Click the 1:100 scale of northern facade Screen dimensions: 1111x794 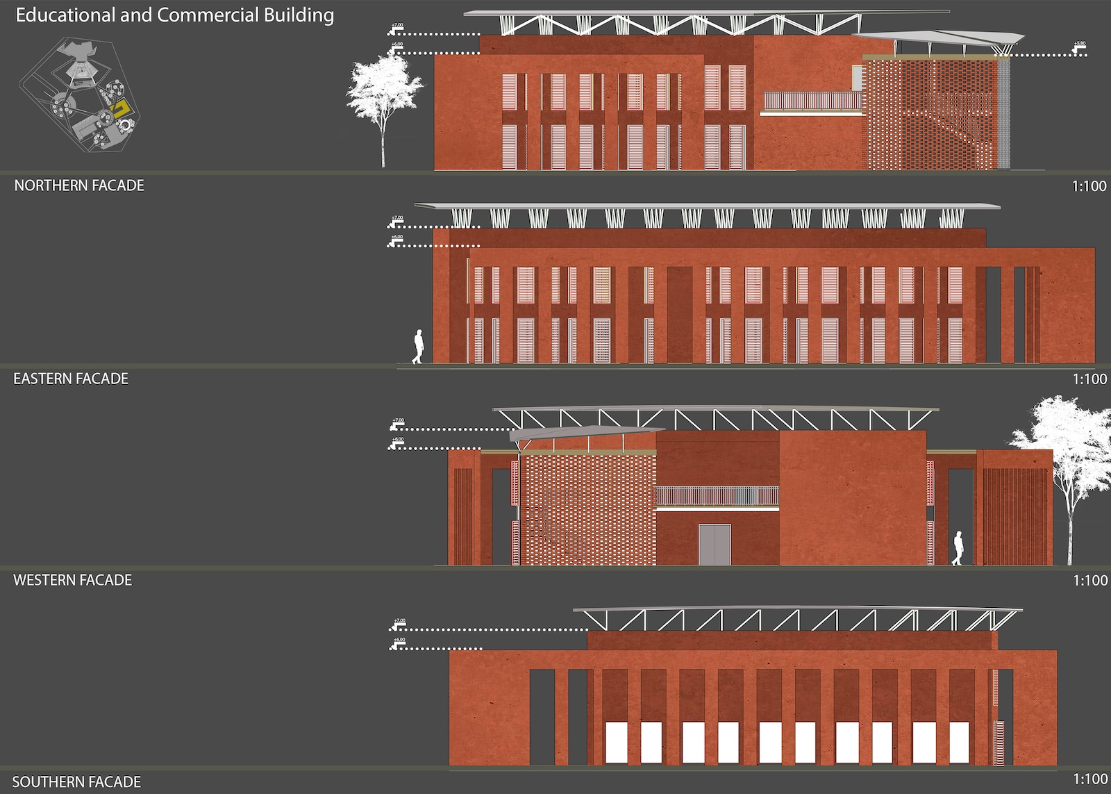pyautogui.click(x=1089, y=186)
